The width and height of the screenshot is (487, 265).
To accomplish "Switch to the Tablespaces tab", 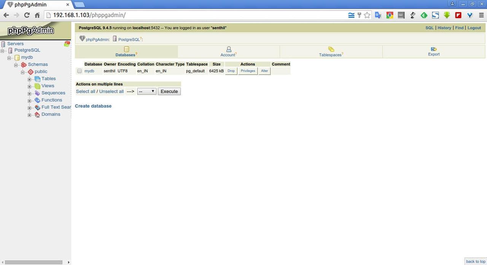I will pos(331,52).
